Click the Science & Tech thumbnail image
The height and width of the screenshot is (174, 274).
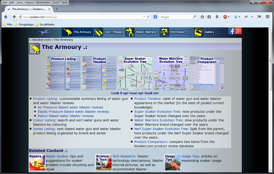pyautogui.click(x=104, y=162)
